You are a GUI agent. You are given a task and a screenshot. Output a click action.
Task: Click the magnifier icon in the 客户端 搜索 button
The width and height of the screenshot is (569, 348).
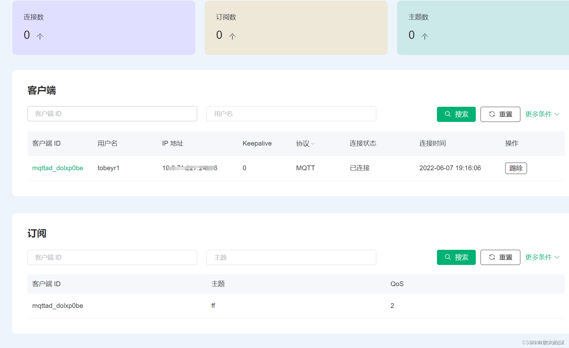click(x=448, y=114)
